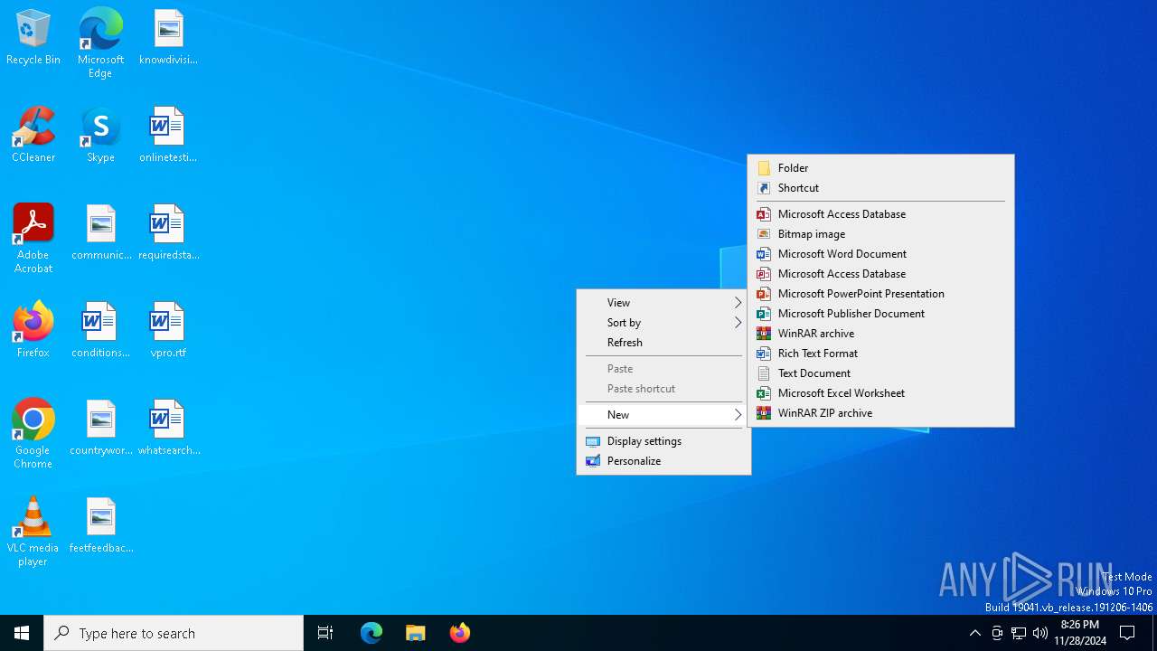Select the onlinetesti... Word document icon

(x=168, y=136)
